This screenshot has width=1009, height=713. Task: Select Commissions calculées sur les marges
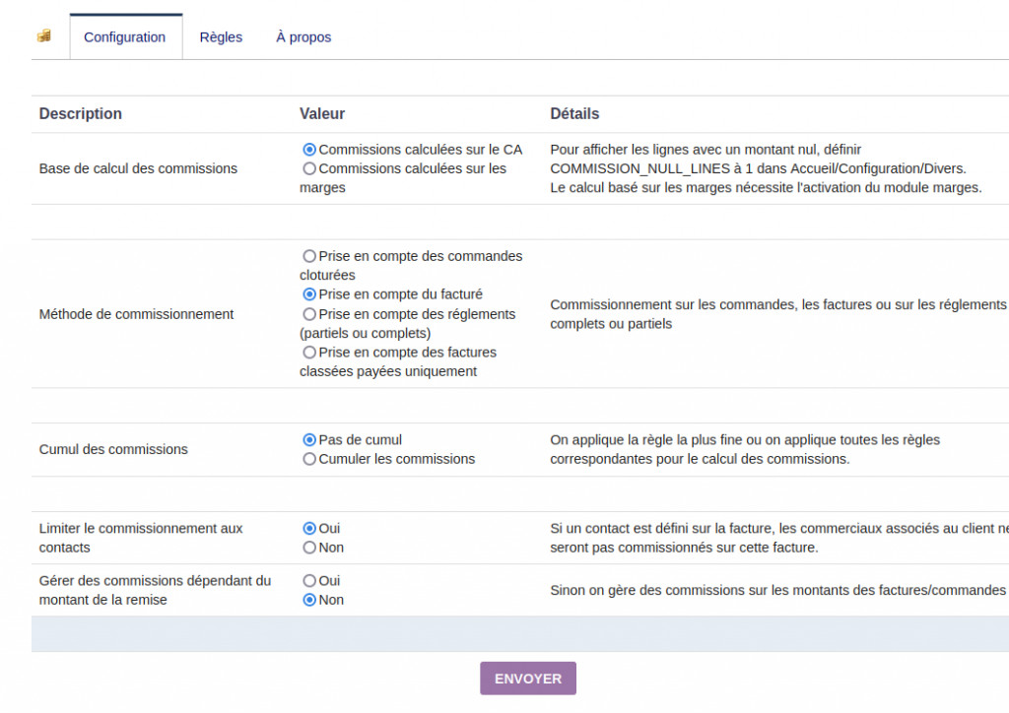(x=309, y=168)
